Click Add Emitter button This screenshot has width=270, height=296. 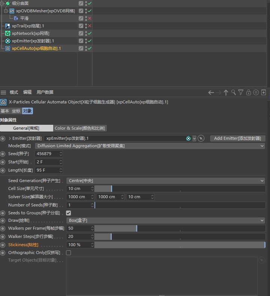pos(237,138)
